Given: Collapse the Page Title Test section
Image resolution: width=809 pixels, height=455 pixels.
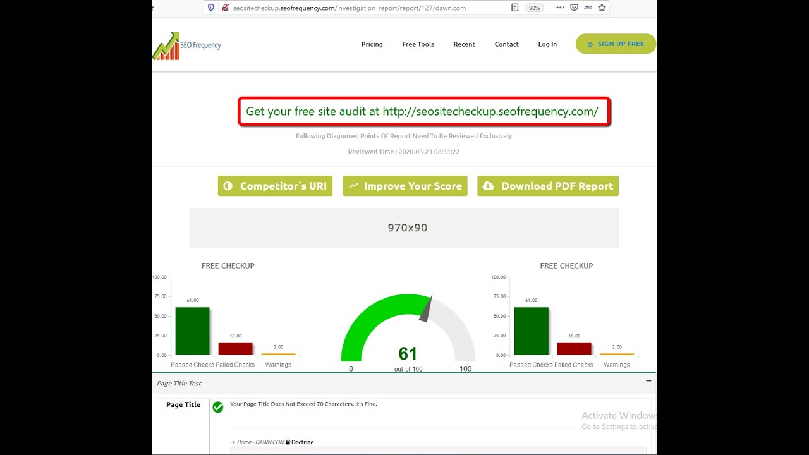Looking at the screenshot, I should pyautogui.click(x=648, y=381).
